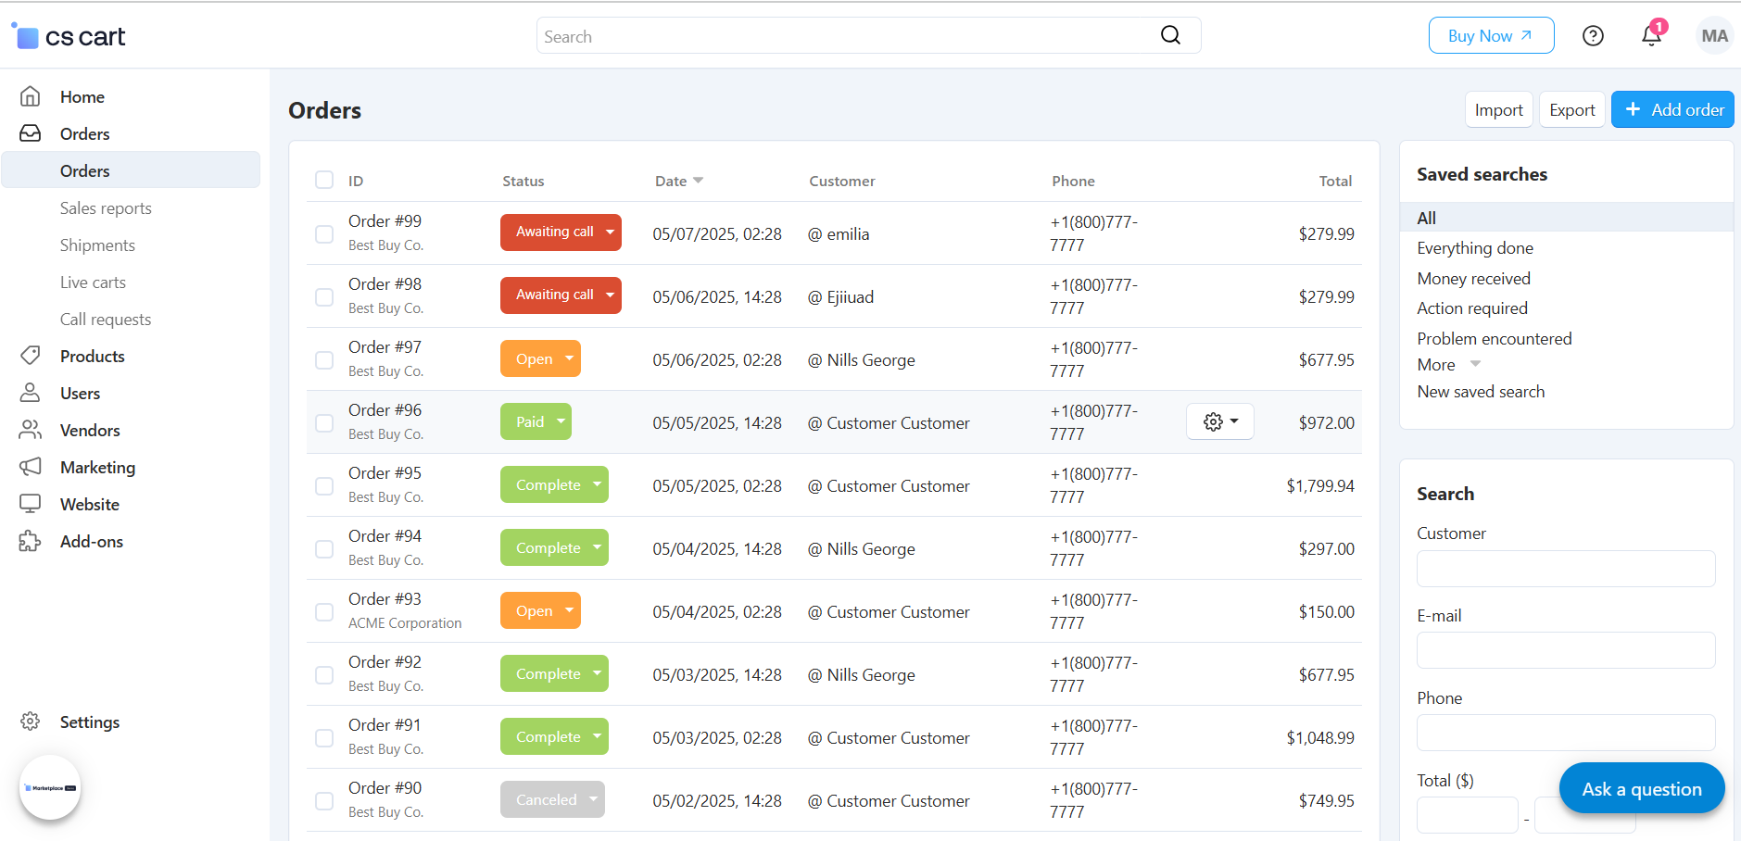1741x841 pixels.
Task: Select the Action required saved search
Action: point(1472,308)
